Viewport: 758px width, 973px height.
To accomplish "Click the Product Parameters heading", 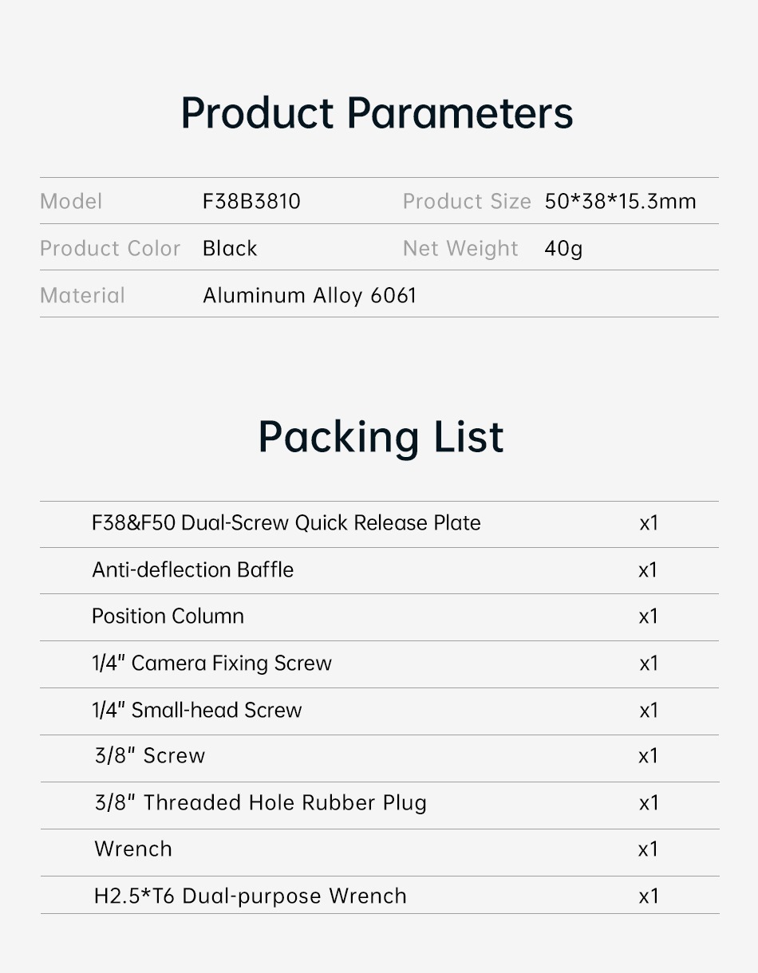I will point(377,112).
